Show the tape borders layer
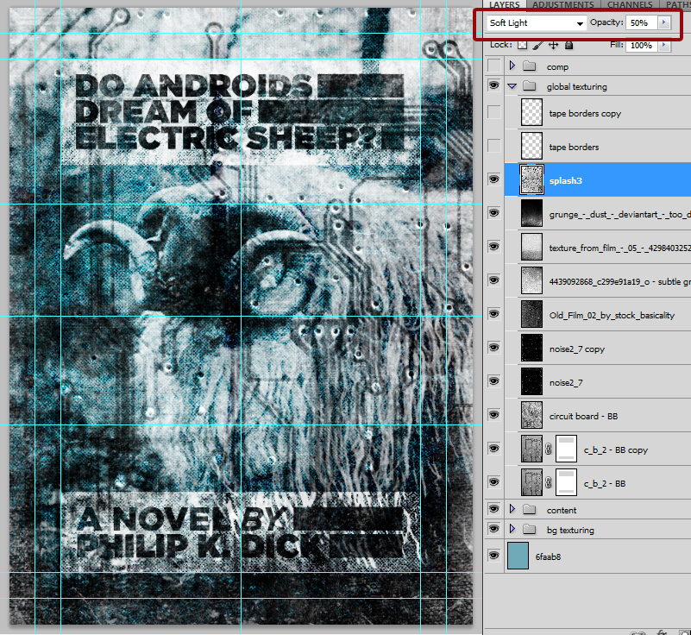 (494, 146)
